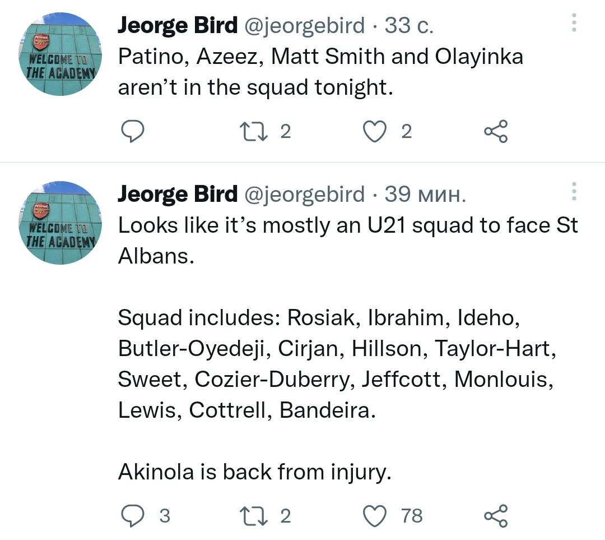Share the Patino, Azeez squad tweet
The width and height of the screenshot is (605, 540).
(496, 131)
